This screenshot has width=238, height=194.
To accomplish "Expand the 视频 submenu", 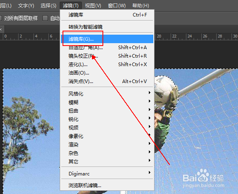I will click(107, 128).
